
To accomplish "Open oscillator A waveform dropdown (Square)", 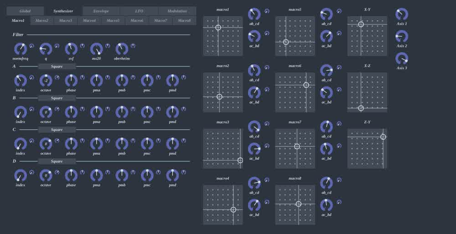I will pos(57,66).
